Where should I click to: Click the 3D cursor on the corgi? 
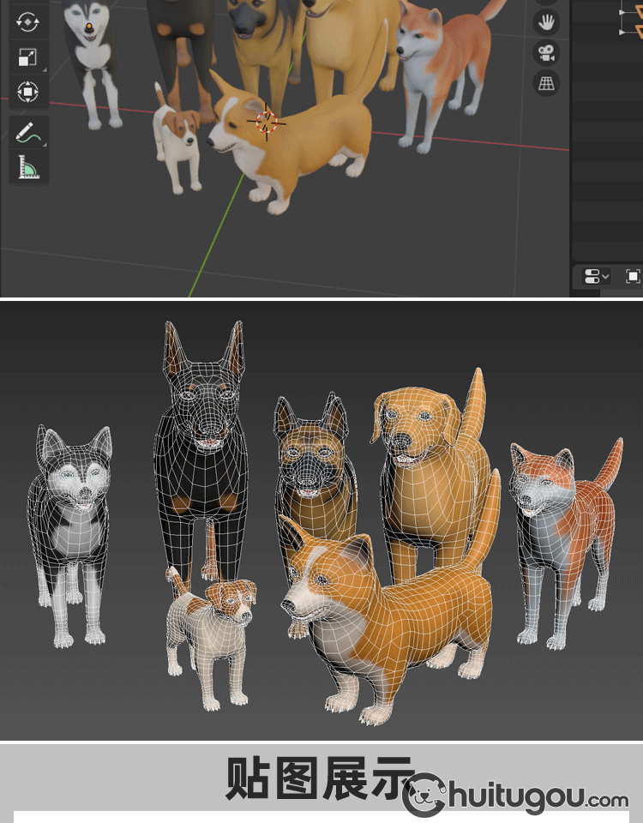click(267, 123)
